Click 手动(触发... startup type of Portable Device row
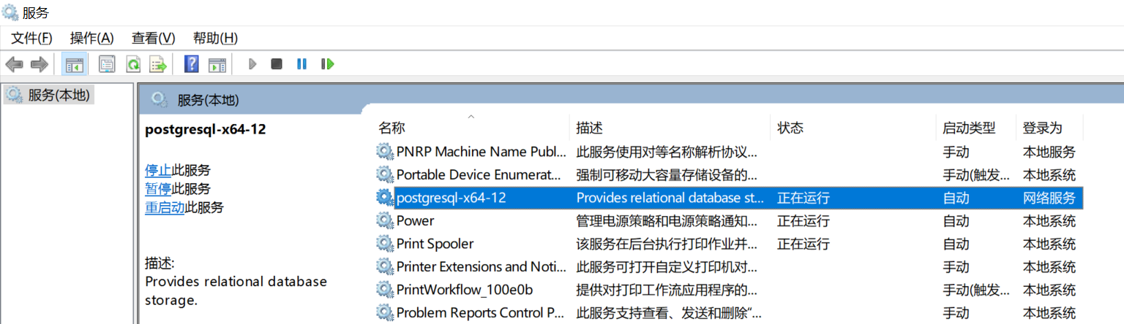 976,174
